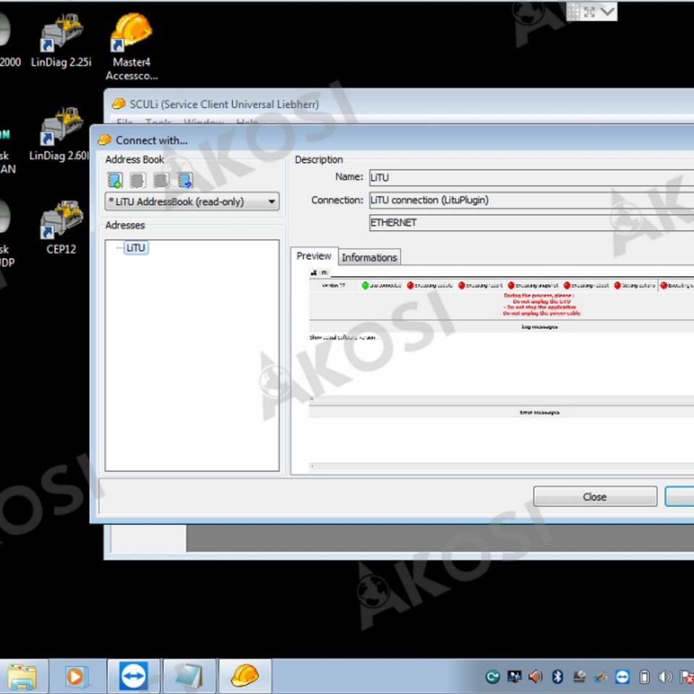The height and width of the screenshot is (694, 694).
Task: Switch to the Preview tab
Action: [x=314, y=256]
